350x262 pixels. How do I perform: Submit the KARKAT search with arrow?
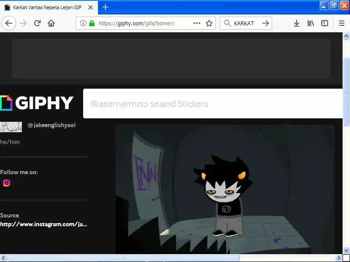pos(266,23)
